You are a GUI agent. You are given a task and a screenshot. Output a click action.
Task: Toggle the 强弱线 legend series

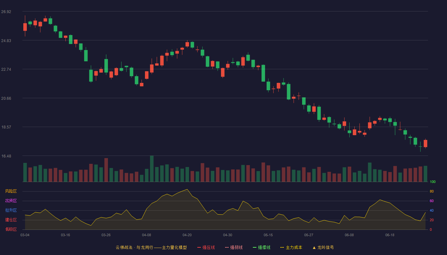[234, 247]
